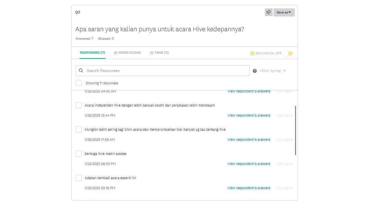The height and width of the screenshot is (207, 369).
Task: Click the 1/28/2025 11:59 AM timestamp
Action: 99,140
